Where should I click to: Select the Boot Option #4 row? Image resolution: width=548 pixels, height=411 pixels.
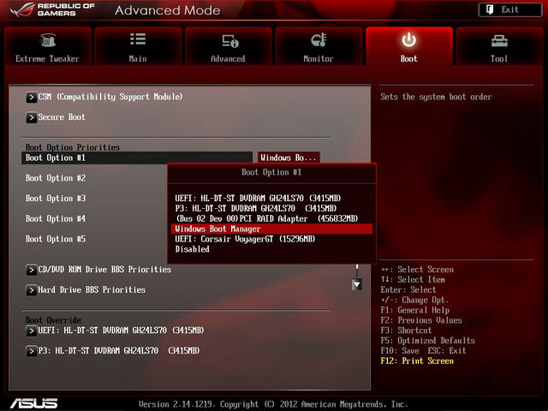tap(56, 218)
